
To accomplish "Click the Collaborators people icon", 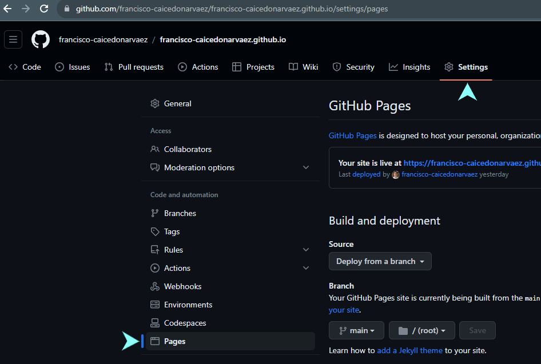I will pos(155,149).
